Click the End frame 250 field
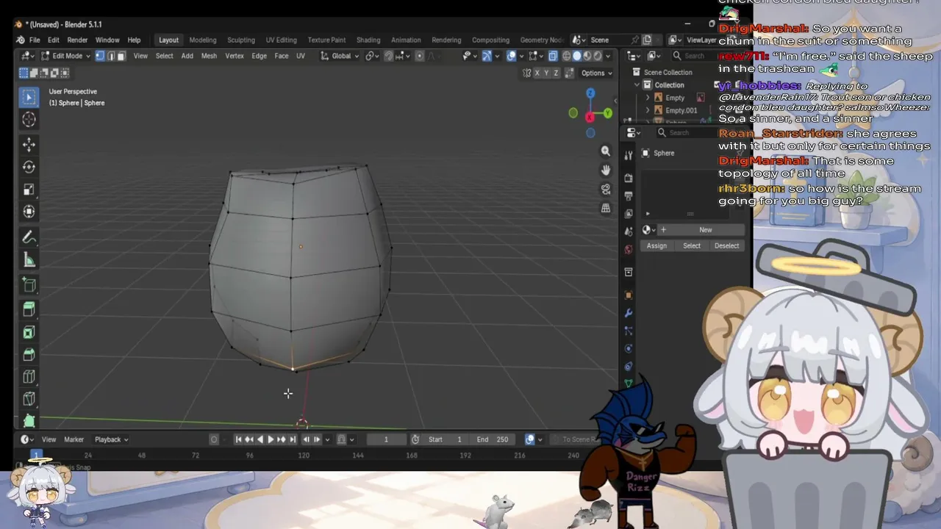This screenshot has height=529, width=941. coord(493,439)
